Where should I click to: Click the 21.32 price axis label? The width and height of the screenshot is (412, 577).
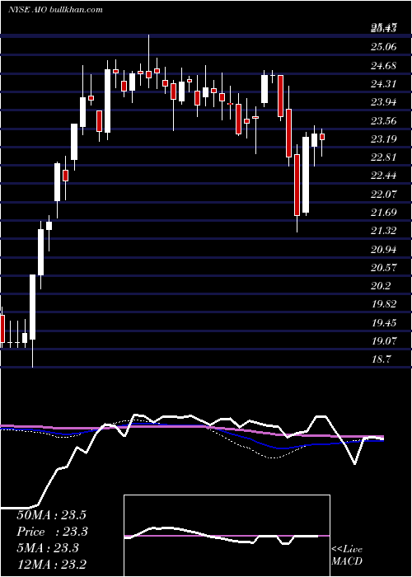click(x=384, y=231)
